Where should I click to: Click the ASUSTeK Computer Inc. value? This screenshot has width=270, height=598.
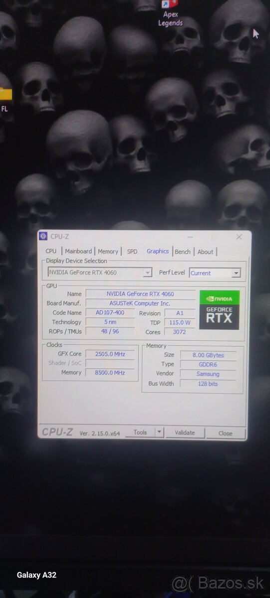(x=140, y=303)
